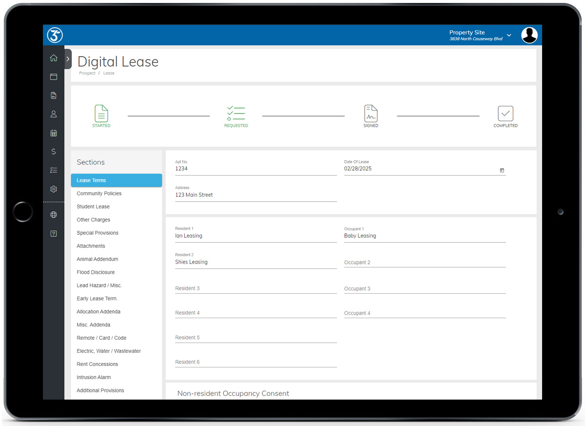The image size is (585, 426).
Task: Click the Lease breadcrumb link
Action: click(x=109, y=73)
